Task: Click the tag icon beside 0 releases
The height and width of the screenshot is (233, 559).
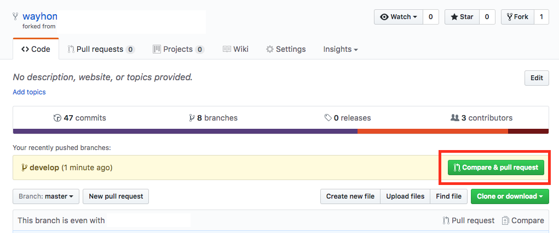Action: point(329,118)
